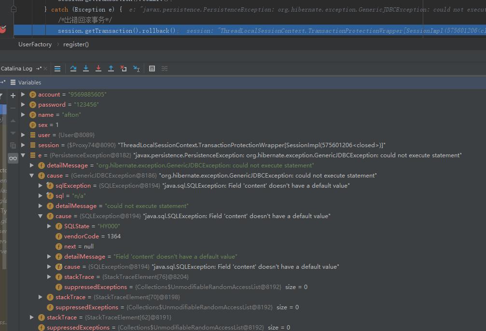
Task: Expand the session proxy node
Action: tap(23, 145)
